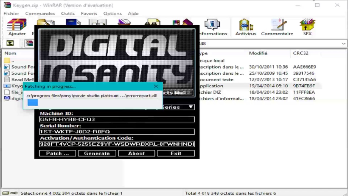Click the Activation/Authentication Code field
The width and height of the screenshot is (348, 196).
(x=117, y=144)
